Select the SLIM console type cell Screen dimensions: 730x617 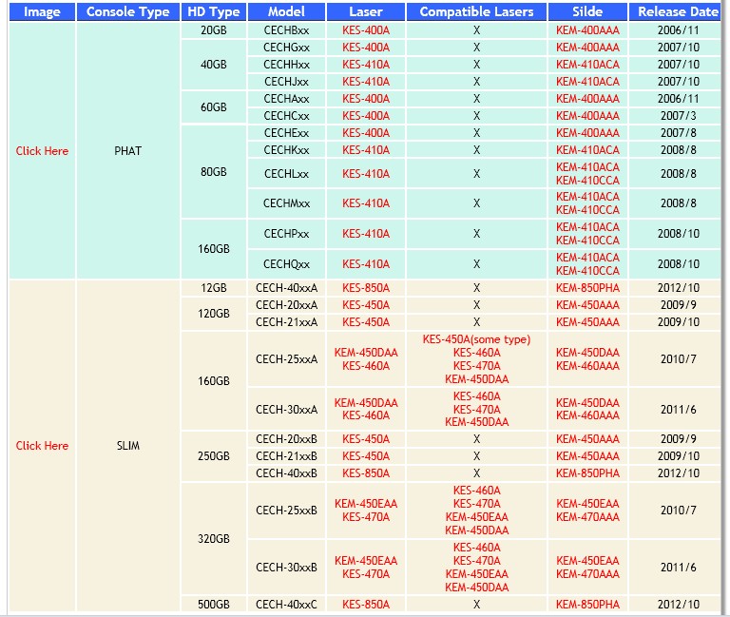coord(128,446)
